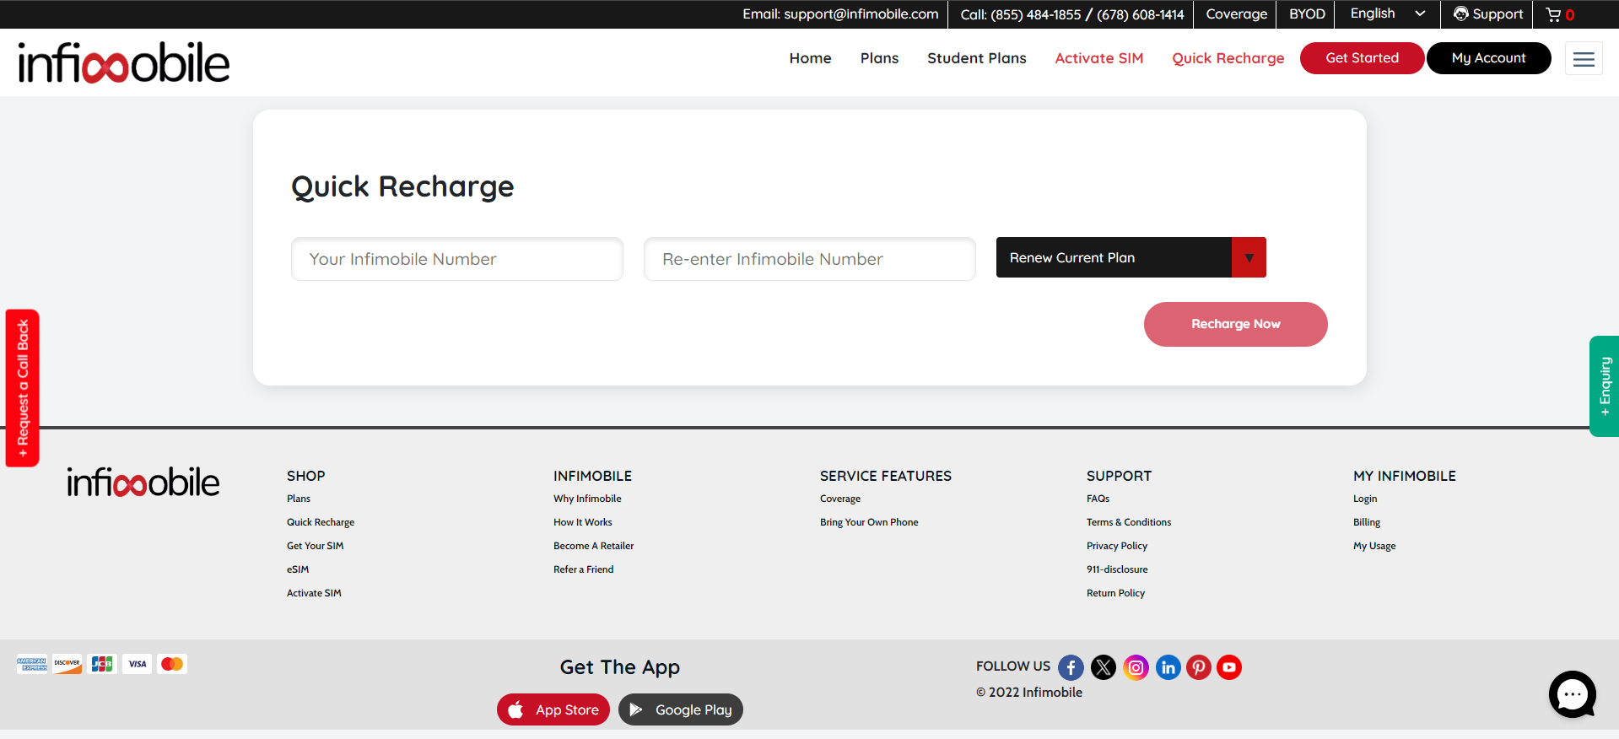Open the Privacy Policy link
The width and height of the screenshot is (1619, 739).
click(1117, 546)
